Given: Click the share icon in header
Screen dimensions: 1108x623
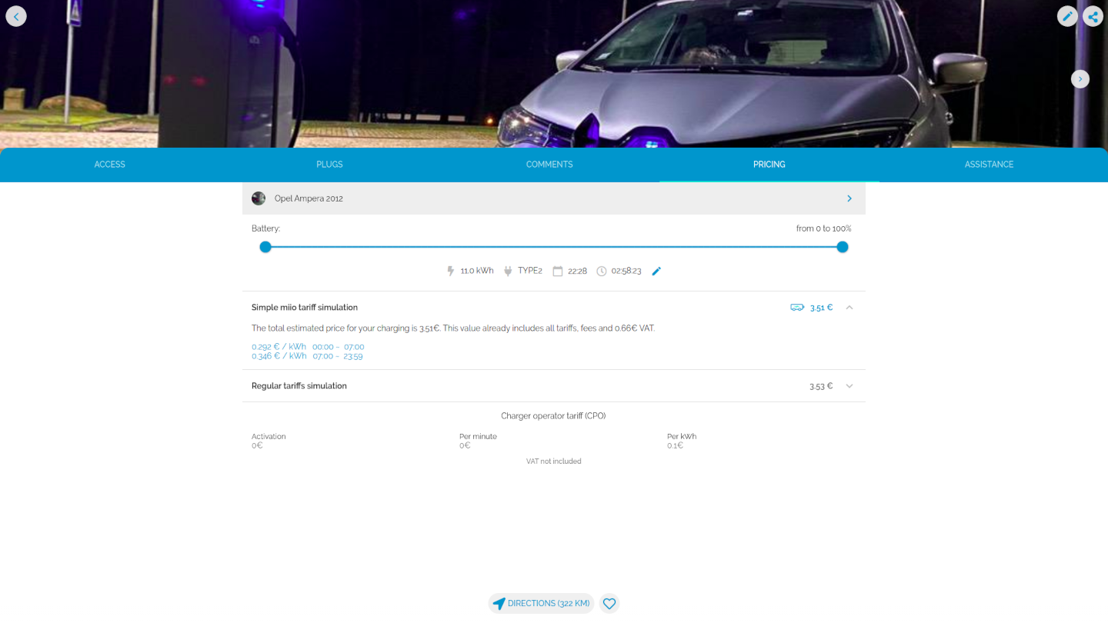Looking at the screenshot, I should [1093, 16].
